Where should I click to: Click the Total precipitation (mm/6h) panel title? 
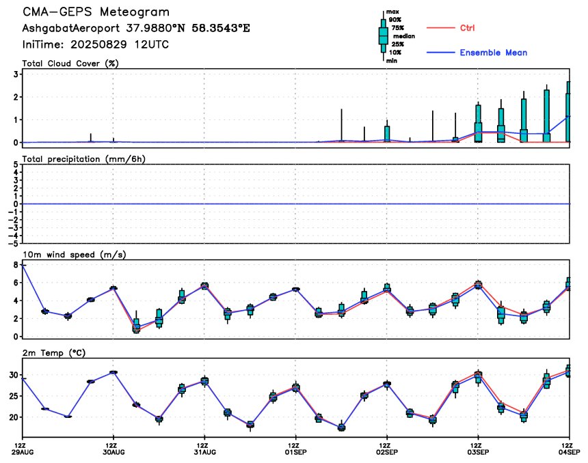[x=83, y=159]
